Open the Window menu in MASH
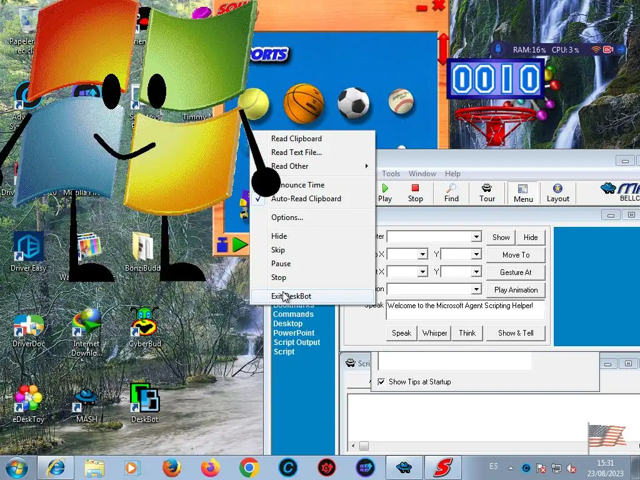This screenshot has height=480, width=640. [x=422, y=174]
